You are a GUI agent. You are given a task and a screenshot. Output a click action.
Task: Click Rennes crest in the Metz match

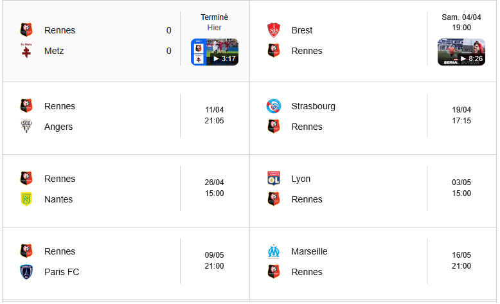point(26,30)
